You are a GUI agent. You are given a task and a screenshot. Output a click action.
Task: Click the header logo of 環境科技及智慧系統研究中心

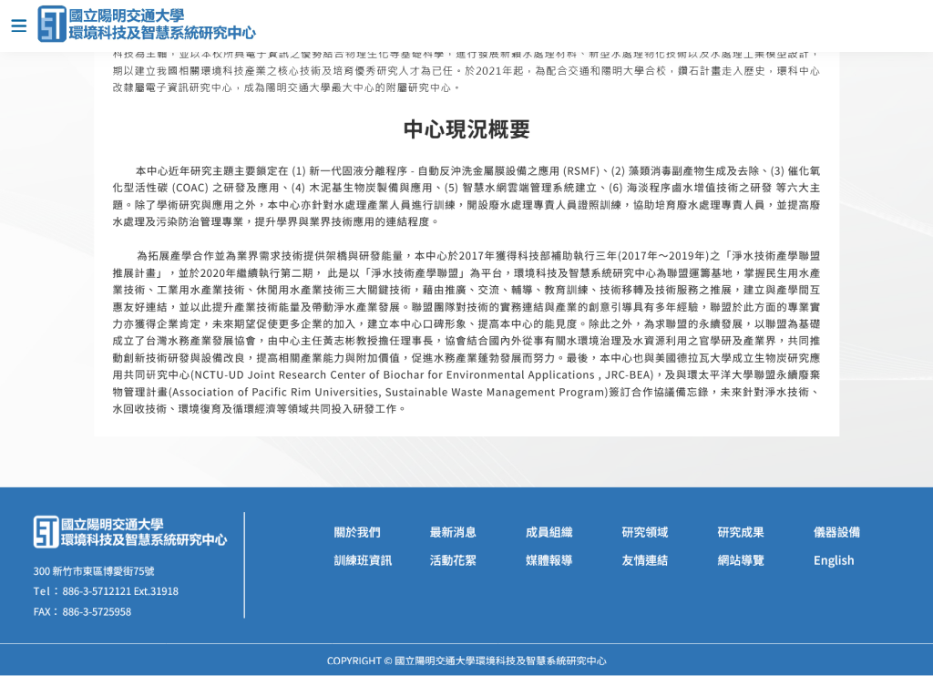point(147,25)
